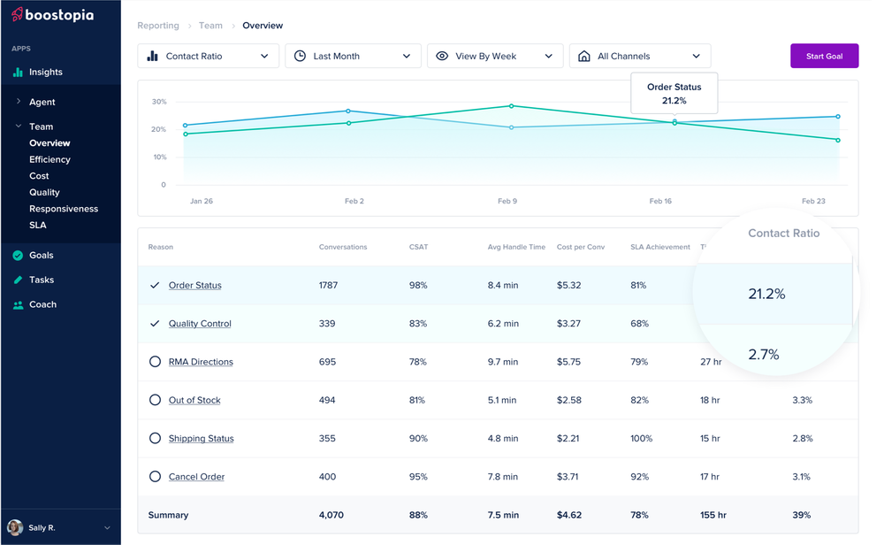Click the Summary row total 4,070
The width and height of the screenshot is (884, 545).
(x=331, y=515)
